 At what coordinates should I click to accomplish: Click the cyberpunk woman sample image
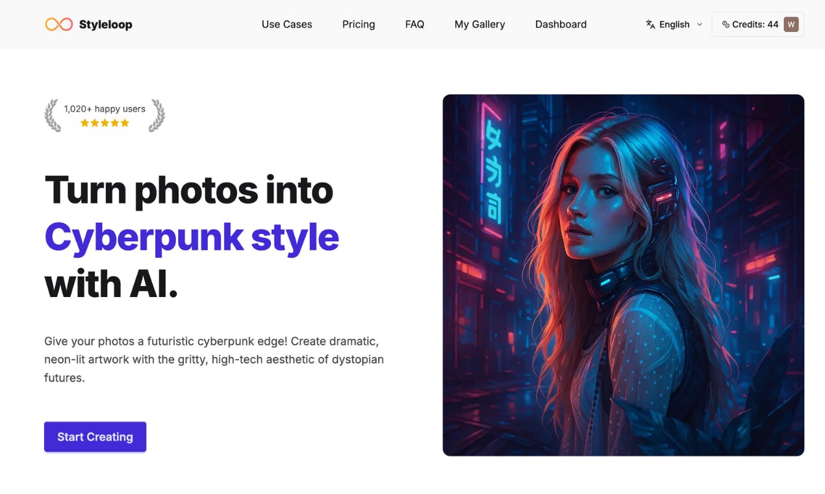tap(623, 275)
